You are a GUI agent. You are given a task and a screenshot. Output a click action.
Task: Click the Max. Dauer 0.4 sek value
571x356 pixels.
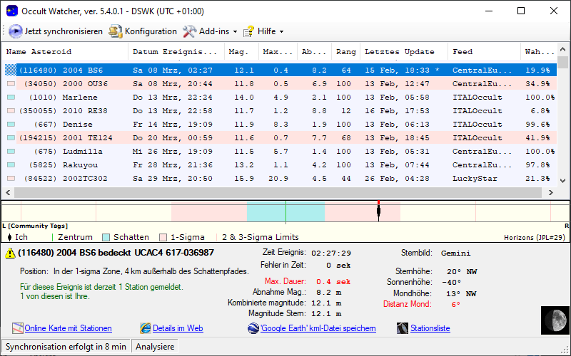(333, 282)
